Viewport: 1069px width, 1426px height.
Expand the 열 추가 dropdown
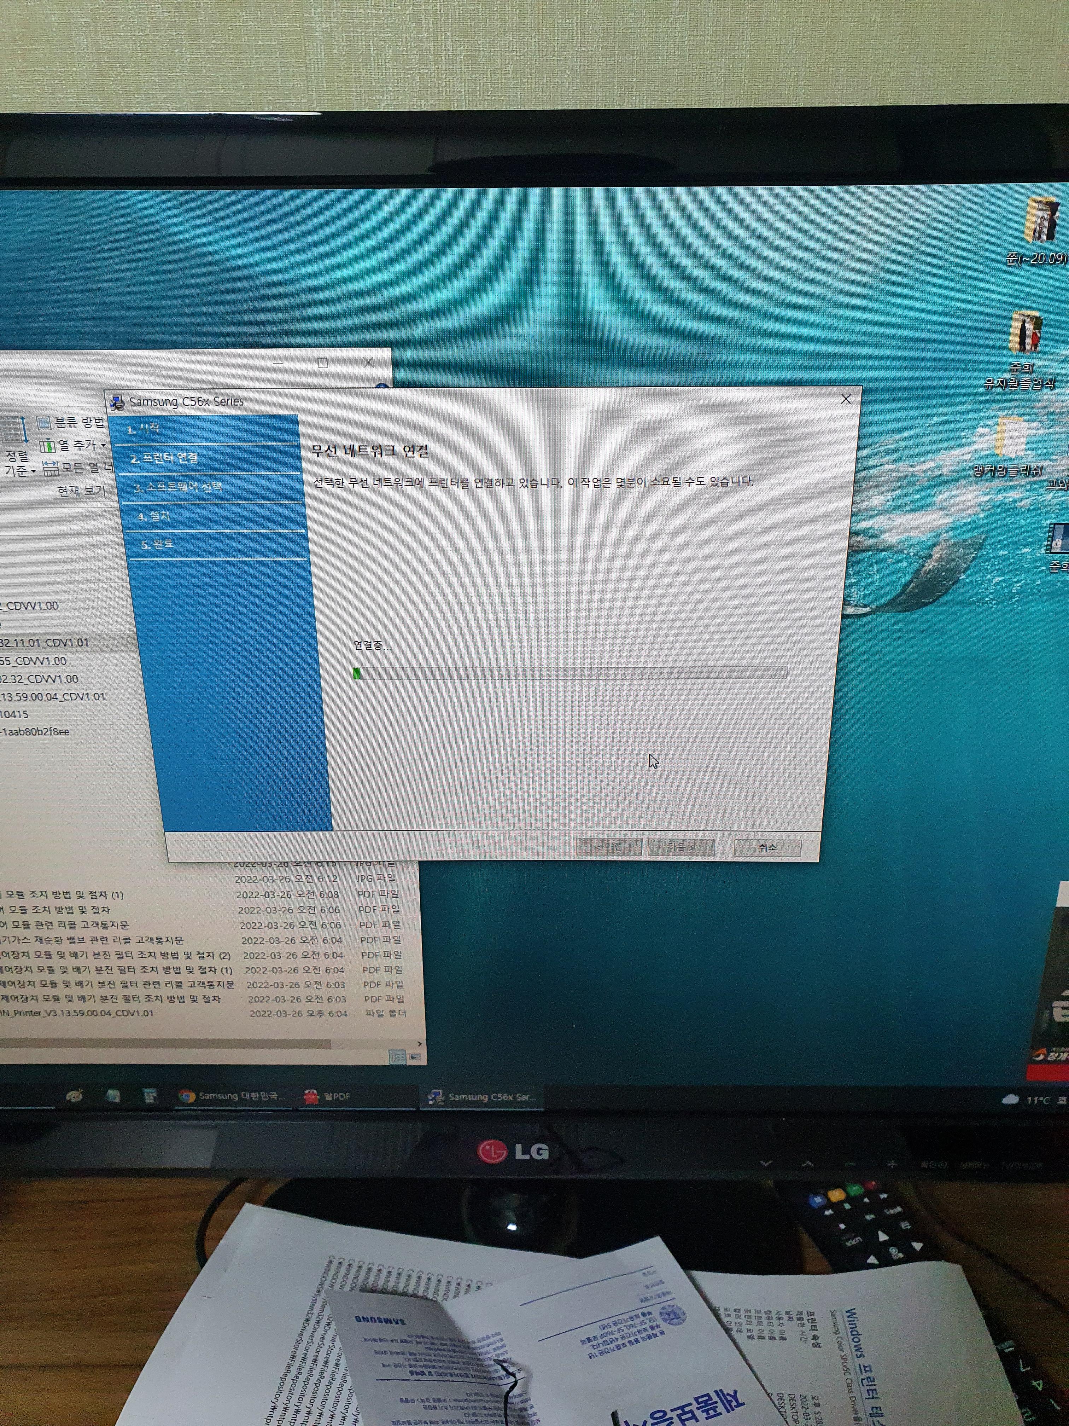click(x=103, y=446)
